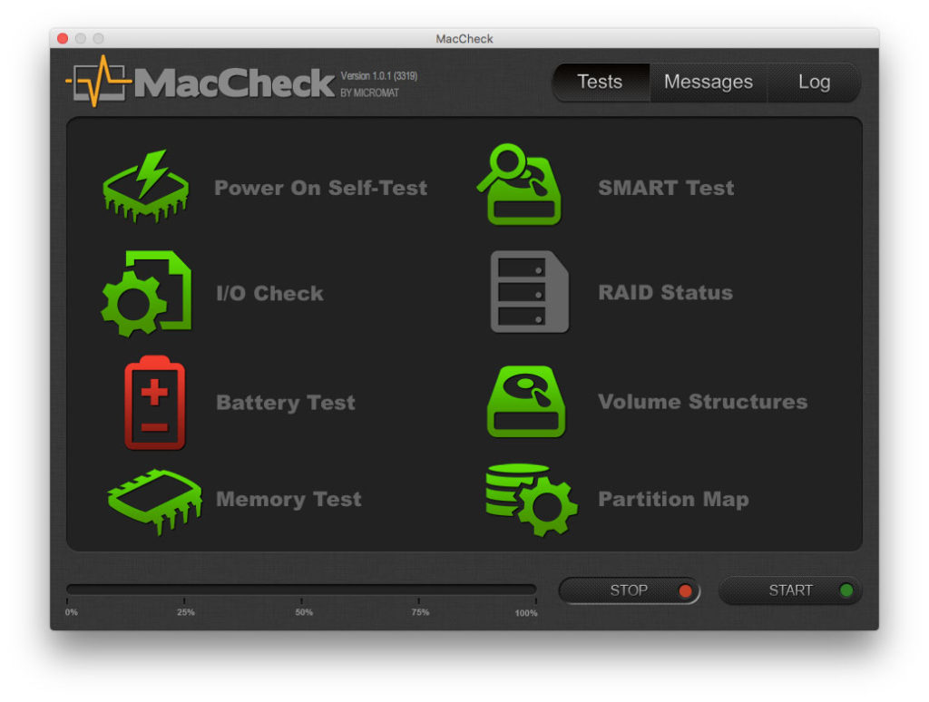Image resolution: width=929 pixels, height=702 pixels.
Task: Click the Version 1.0.1 (3319) text
Action: click(379, 76)
